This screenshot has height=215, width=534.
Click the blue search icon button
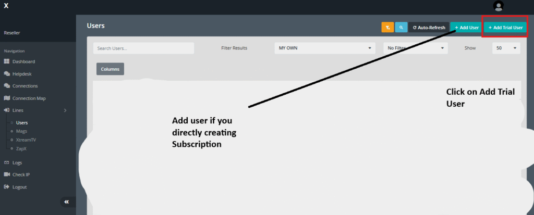(x=401, y=27)
